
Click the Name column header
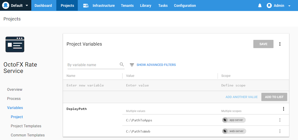coord(71,76)
